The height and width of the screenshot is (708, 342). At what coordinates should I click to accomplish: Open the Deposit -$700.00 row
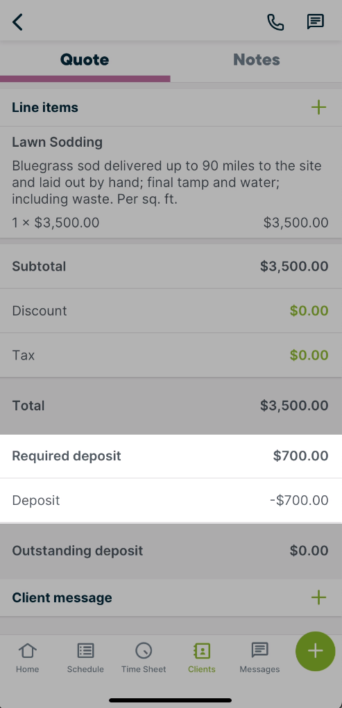[x=171, y=500]
